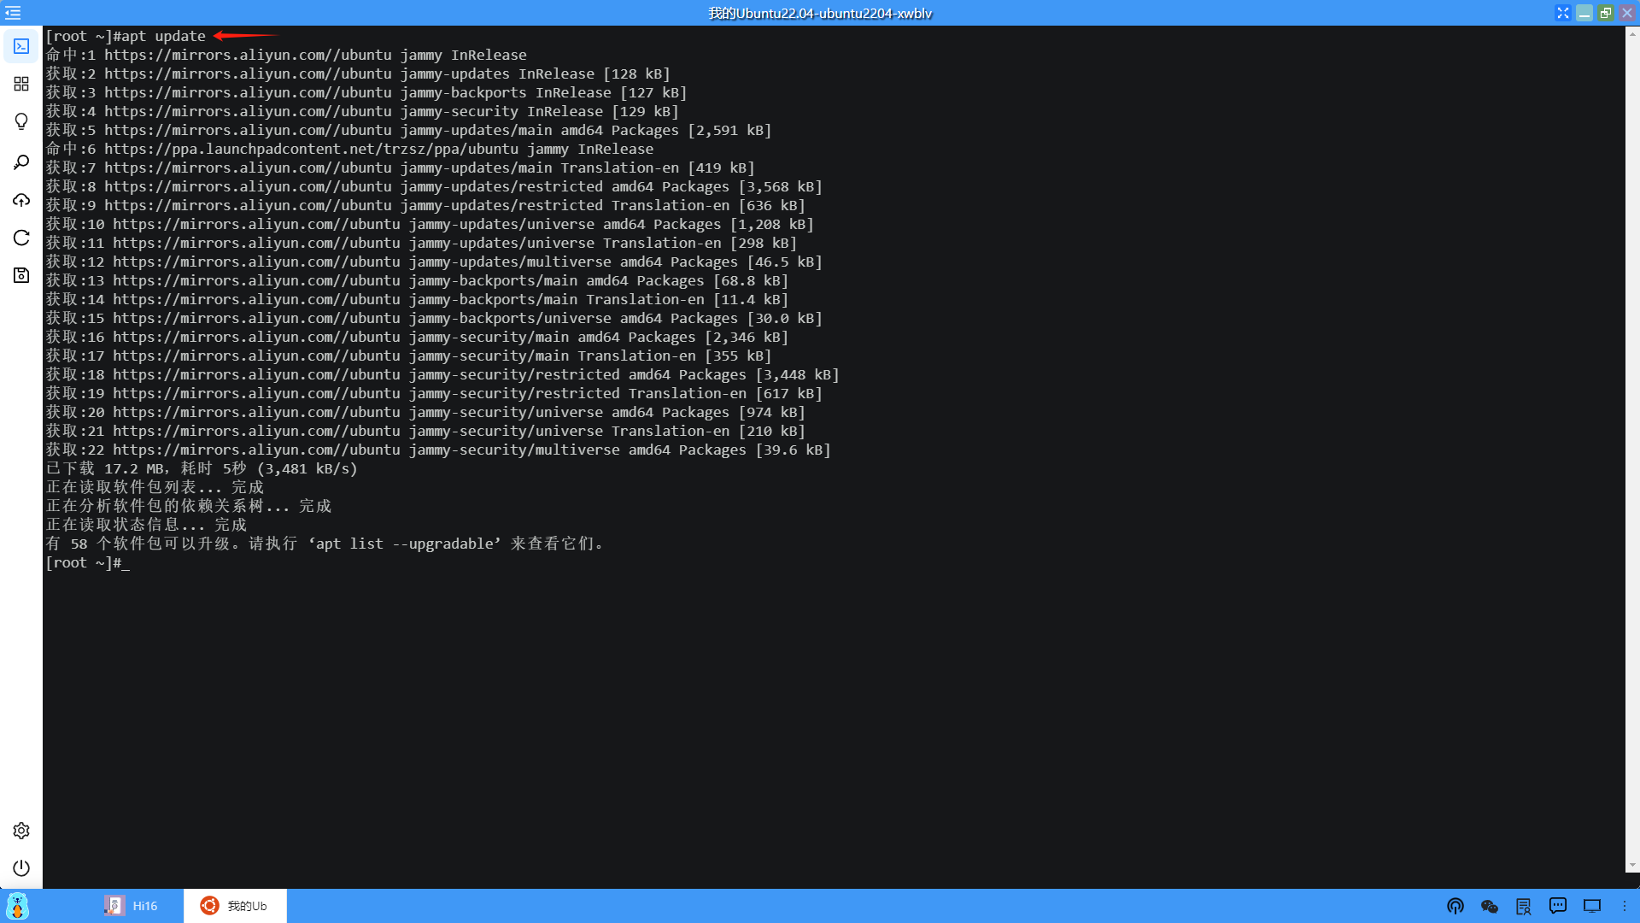1640x923 pixels.
Task: Open the chat bubble message icon
Action: pyautogui.click(x=1558, y=906)
